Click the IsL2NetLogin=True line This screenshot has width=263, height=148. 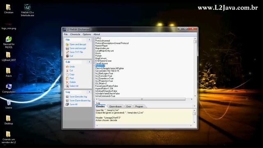point(104,74)
